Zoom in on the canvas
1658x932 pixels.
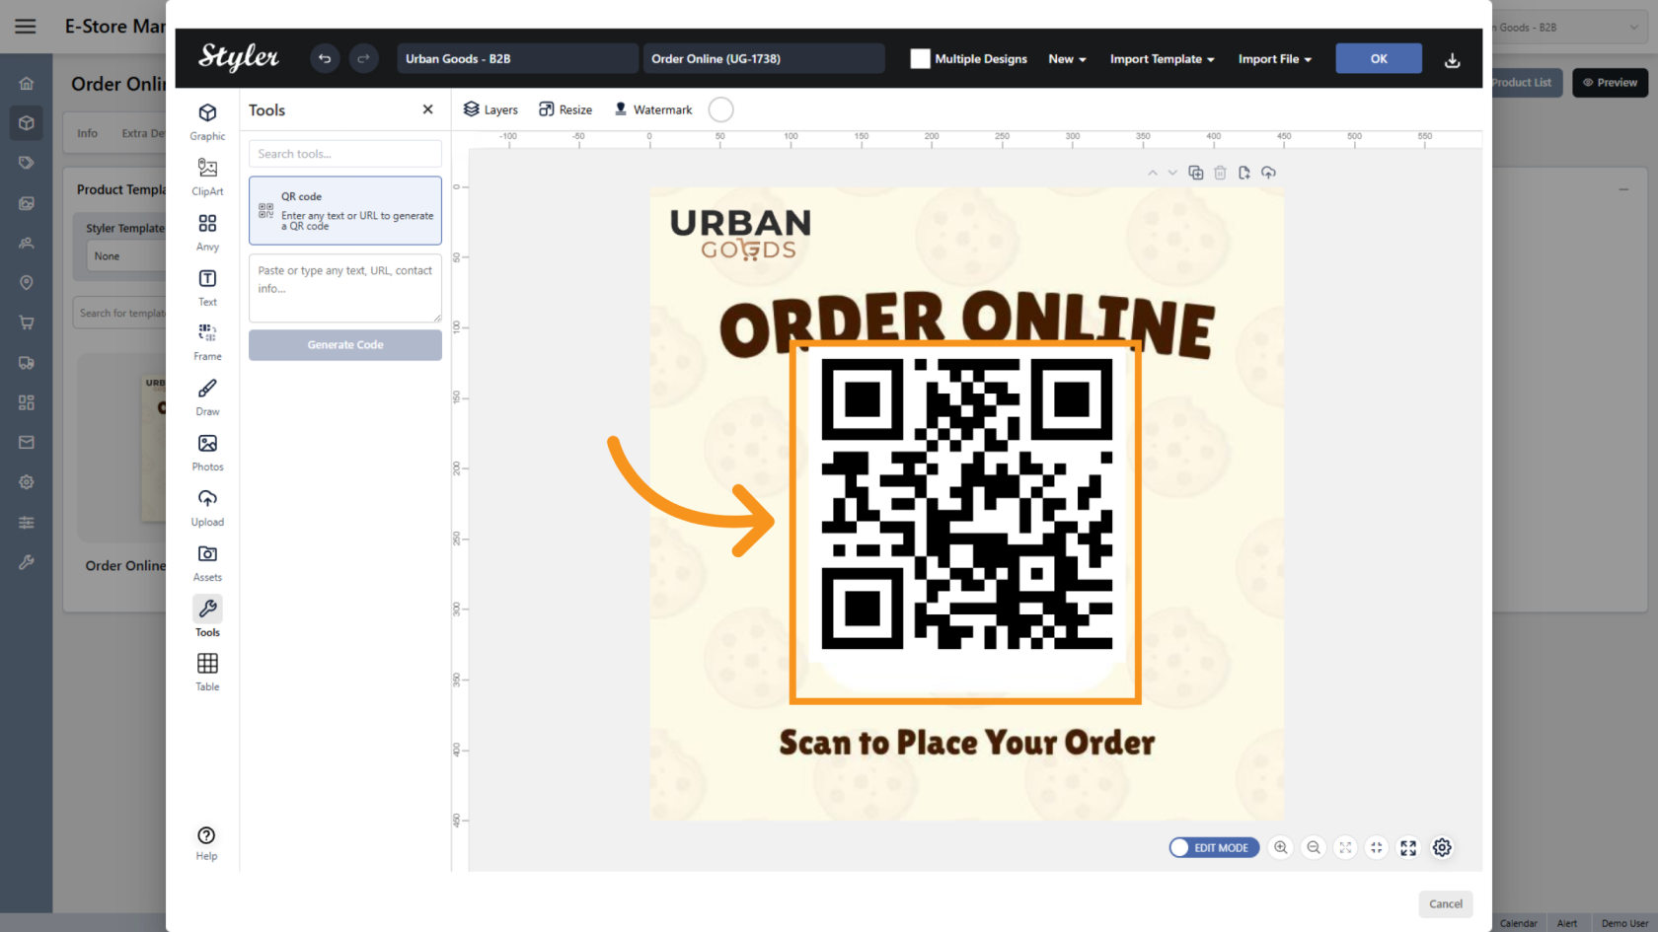[1281, 847]
